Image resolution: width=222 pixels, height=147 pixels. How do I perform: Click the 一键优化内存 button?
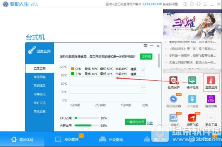(x=135, y=122)
